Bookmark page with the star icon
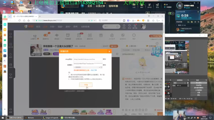 [x=29, y=21]
